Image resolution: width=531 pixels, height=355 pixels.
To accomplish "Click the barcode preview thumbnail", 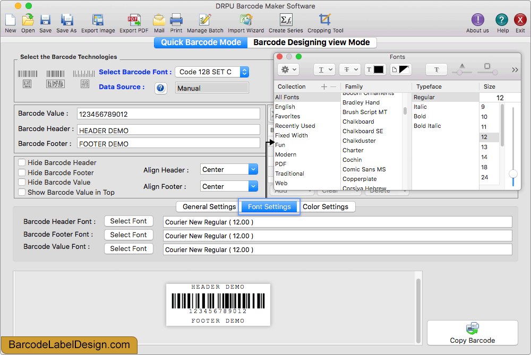I will pos(218,305).
